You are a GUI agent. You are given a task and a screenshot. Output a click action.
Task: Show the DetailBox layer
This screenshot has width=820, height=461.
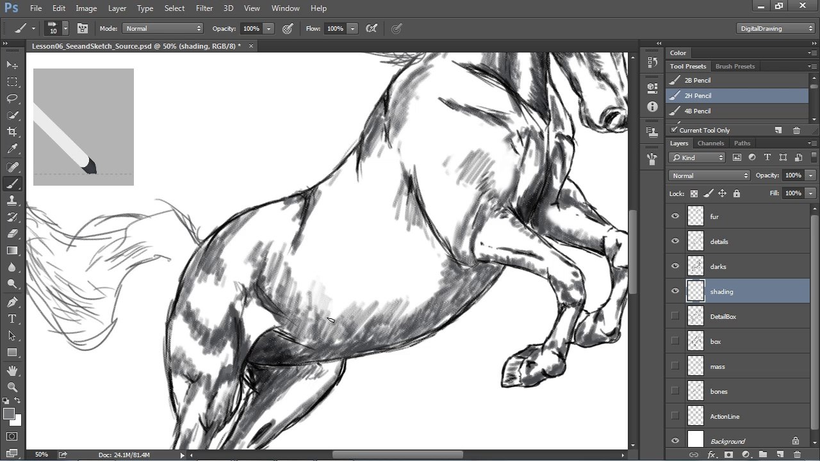point(675,316)
